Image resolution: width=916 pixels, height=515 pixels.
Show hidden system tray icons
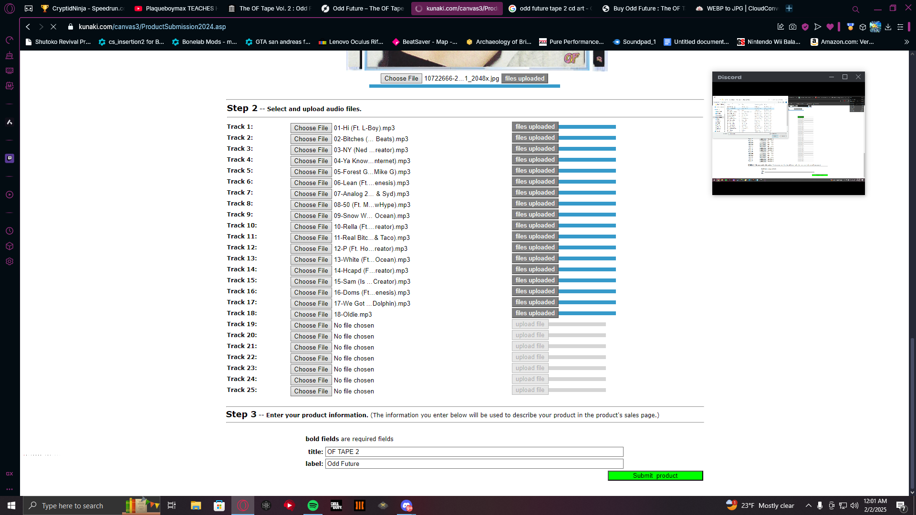808,505
